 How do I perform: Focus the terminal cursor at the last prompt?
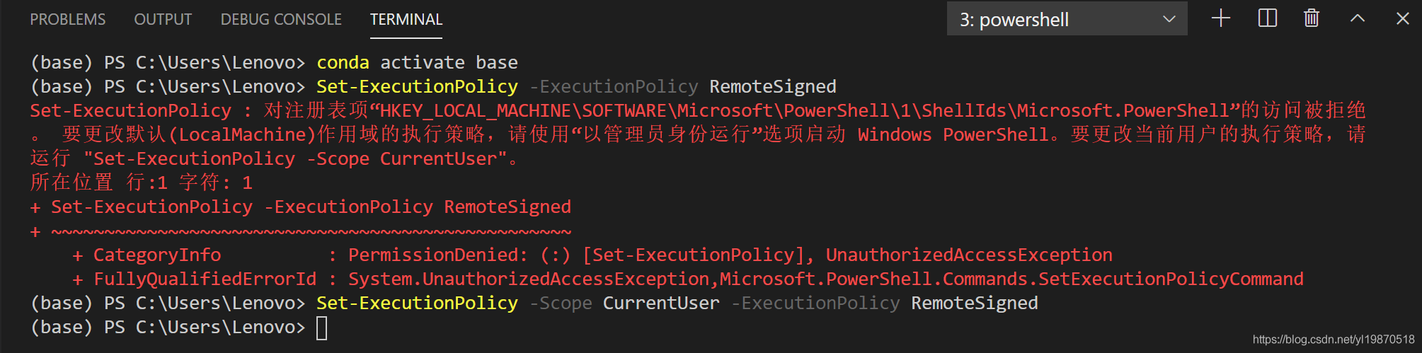pos(321,328)
